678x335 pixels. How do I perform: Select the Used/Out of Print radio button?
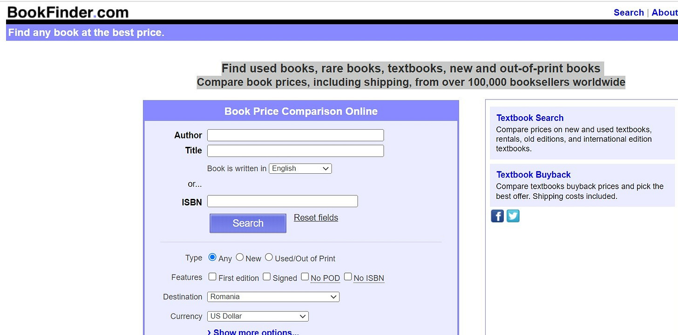(x=269, y=257)
